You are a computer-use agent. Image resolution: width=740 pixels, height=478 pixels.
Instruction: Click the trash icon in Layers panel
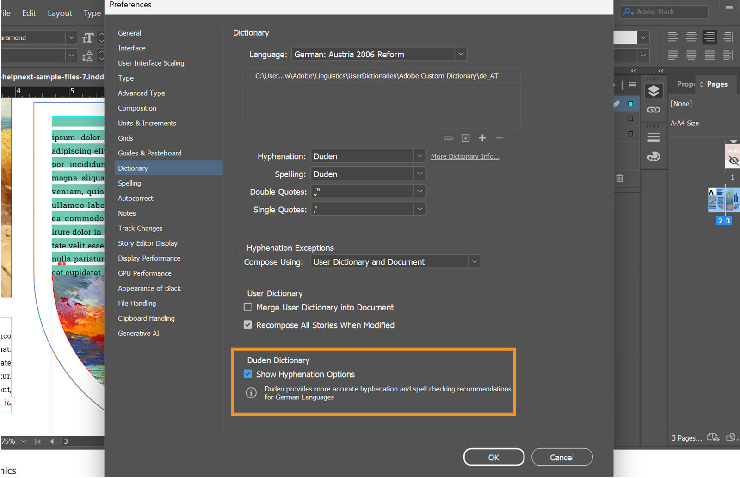tap(620, 178)
